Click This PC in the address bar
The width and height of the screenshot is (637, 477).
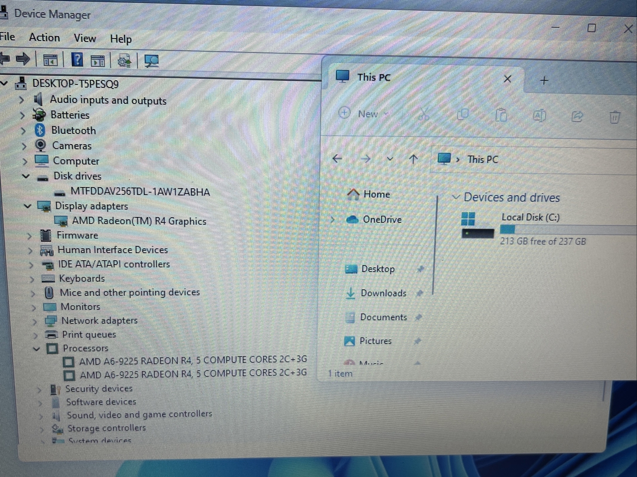(483, 159)
